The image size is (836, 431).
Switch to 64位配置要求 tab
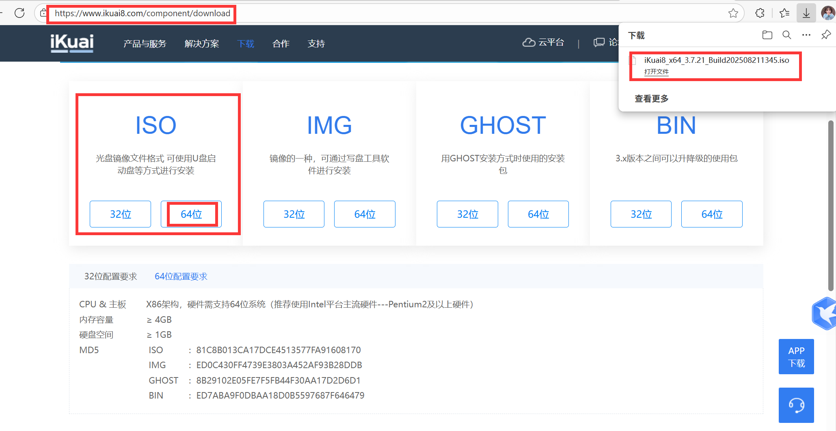point(181,276)
